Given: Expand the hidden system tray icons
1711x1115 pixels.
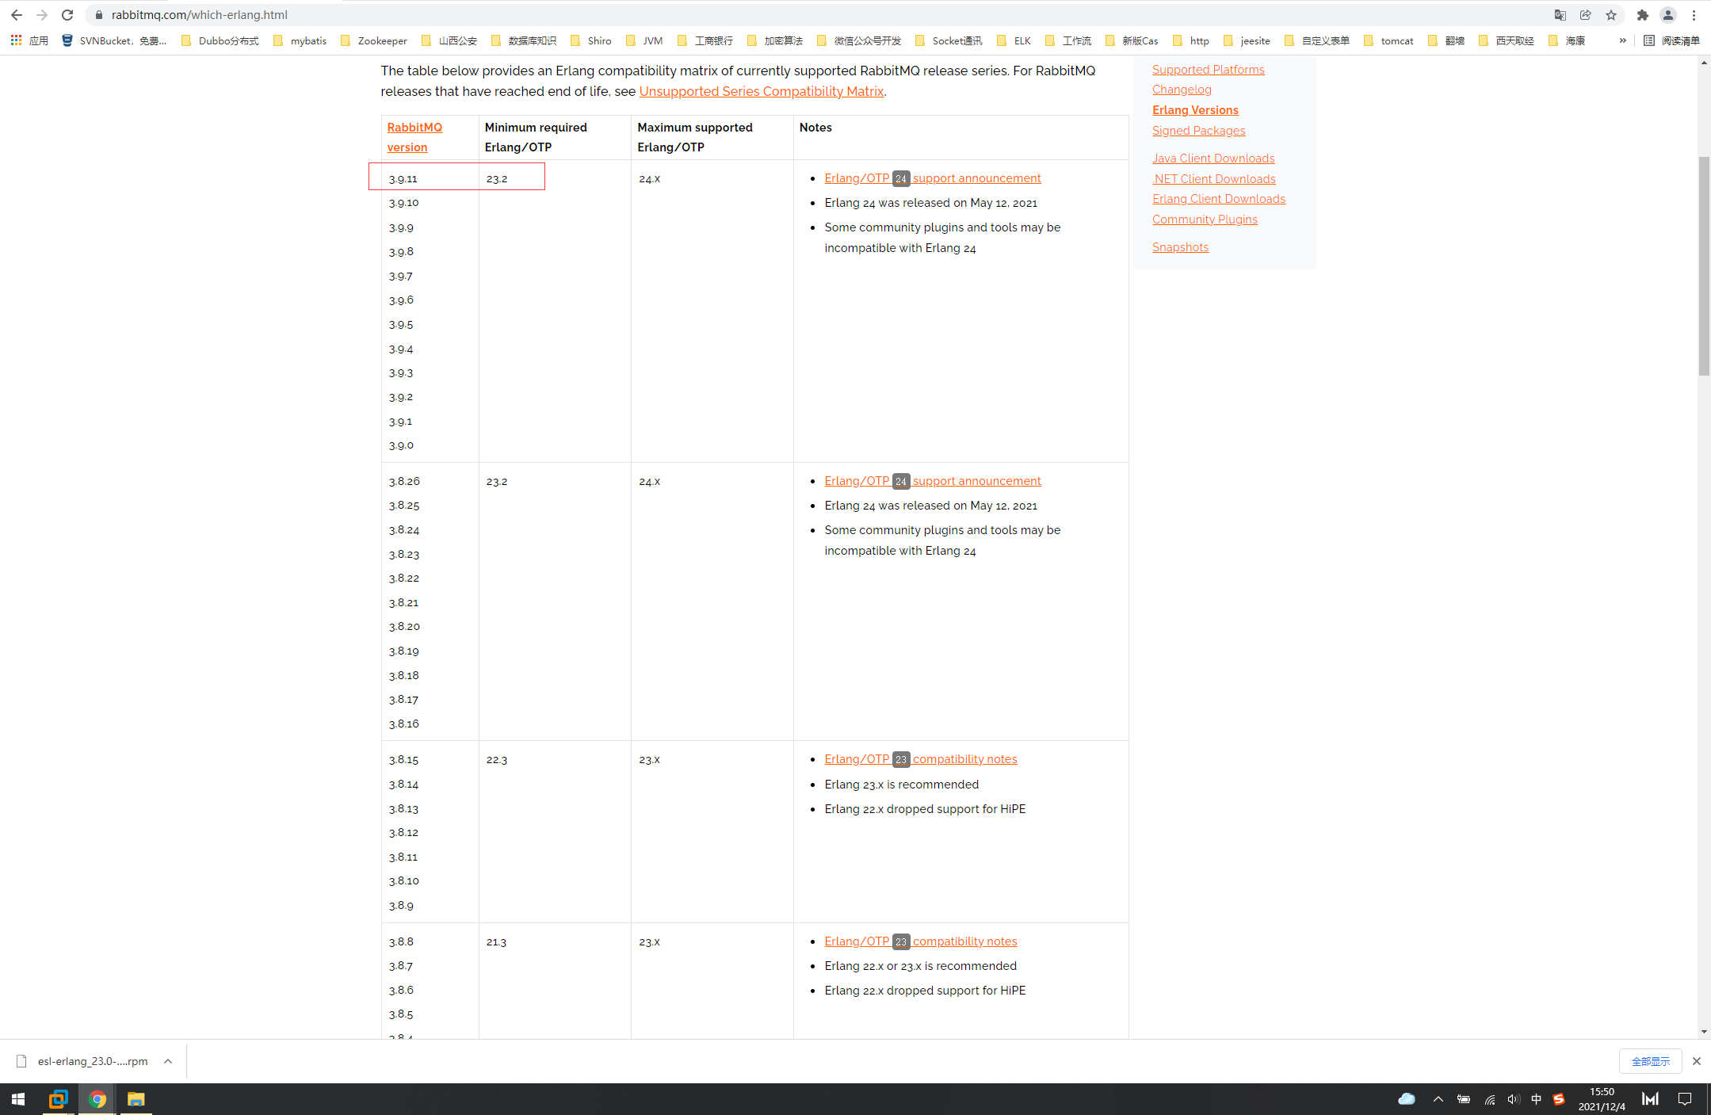Looking at the screenshot, I should pyautogui.click(x=1438, y=1099).
